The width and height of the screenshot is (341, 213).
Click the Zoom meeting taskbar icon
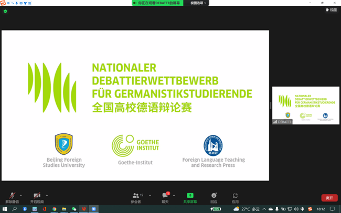tap(94, 209)
